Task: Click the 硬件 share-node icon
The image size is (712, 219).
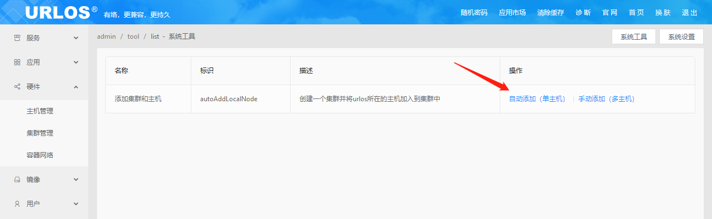Action: click(x=17, y=87)
